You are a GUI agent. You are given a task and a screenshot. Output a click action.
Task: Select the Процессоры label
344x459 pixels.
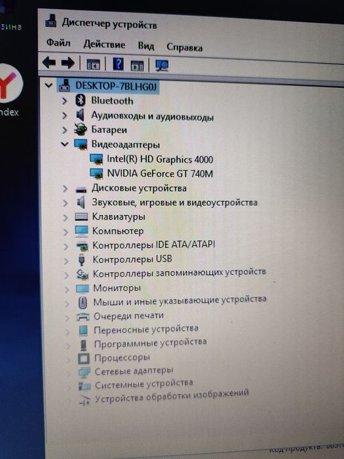click(122, 358)
